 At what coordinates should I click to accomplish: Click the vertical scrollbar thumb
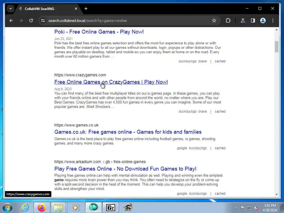coord(277,47)
